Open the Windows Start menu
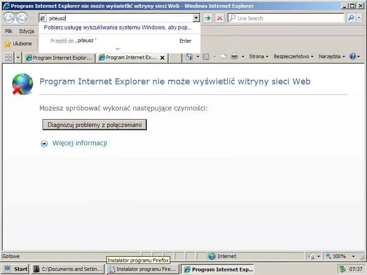This screenshot has height=275, width=367. [16, 269]
